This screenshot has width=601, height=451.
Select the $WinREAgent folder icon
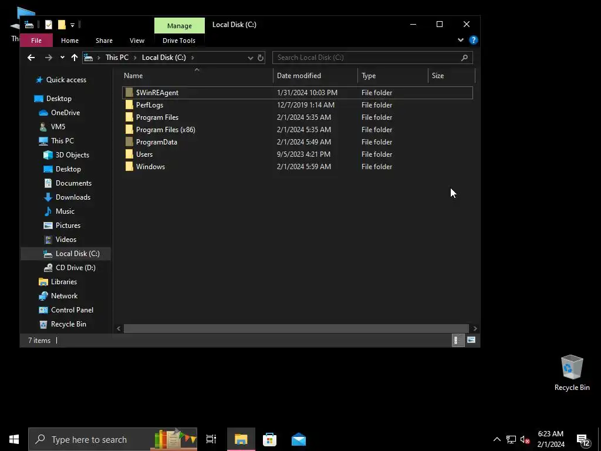(x=129, y=92)
